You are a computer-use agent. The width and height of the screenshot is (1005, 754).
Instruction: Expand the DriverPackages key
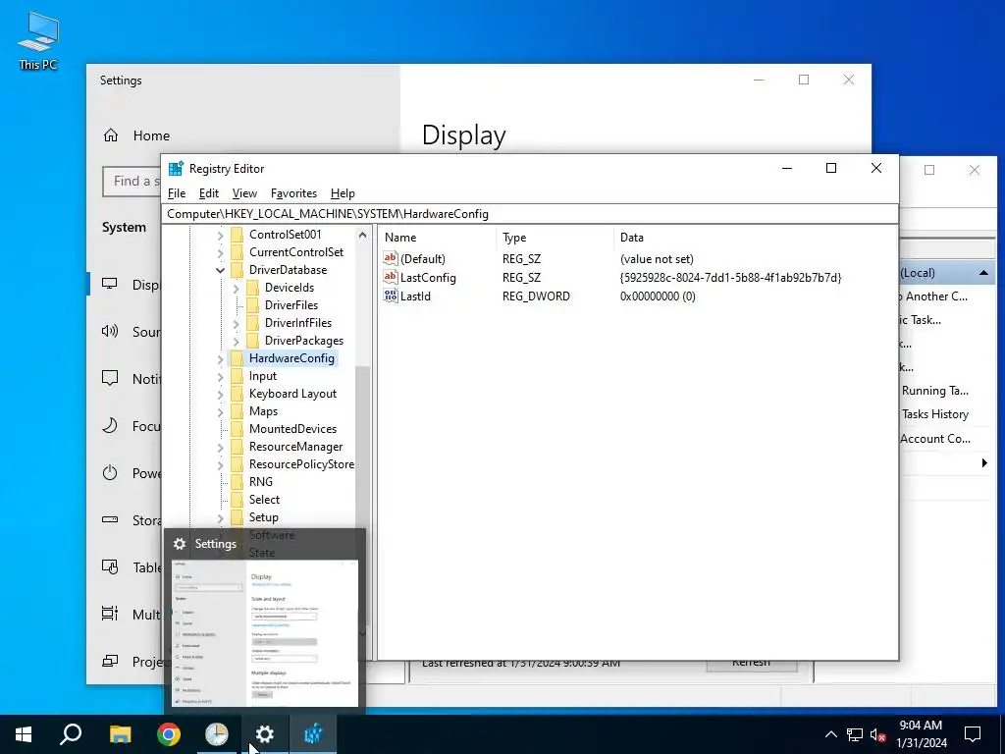(236, 341)
